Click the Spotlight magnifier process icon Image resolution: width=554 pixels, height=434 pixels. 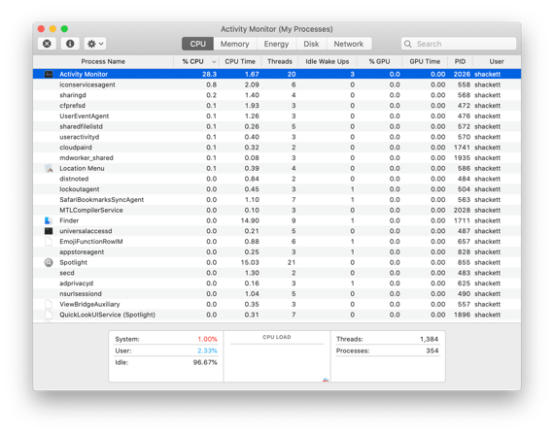point(49,262)
